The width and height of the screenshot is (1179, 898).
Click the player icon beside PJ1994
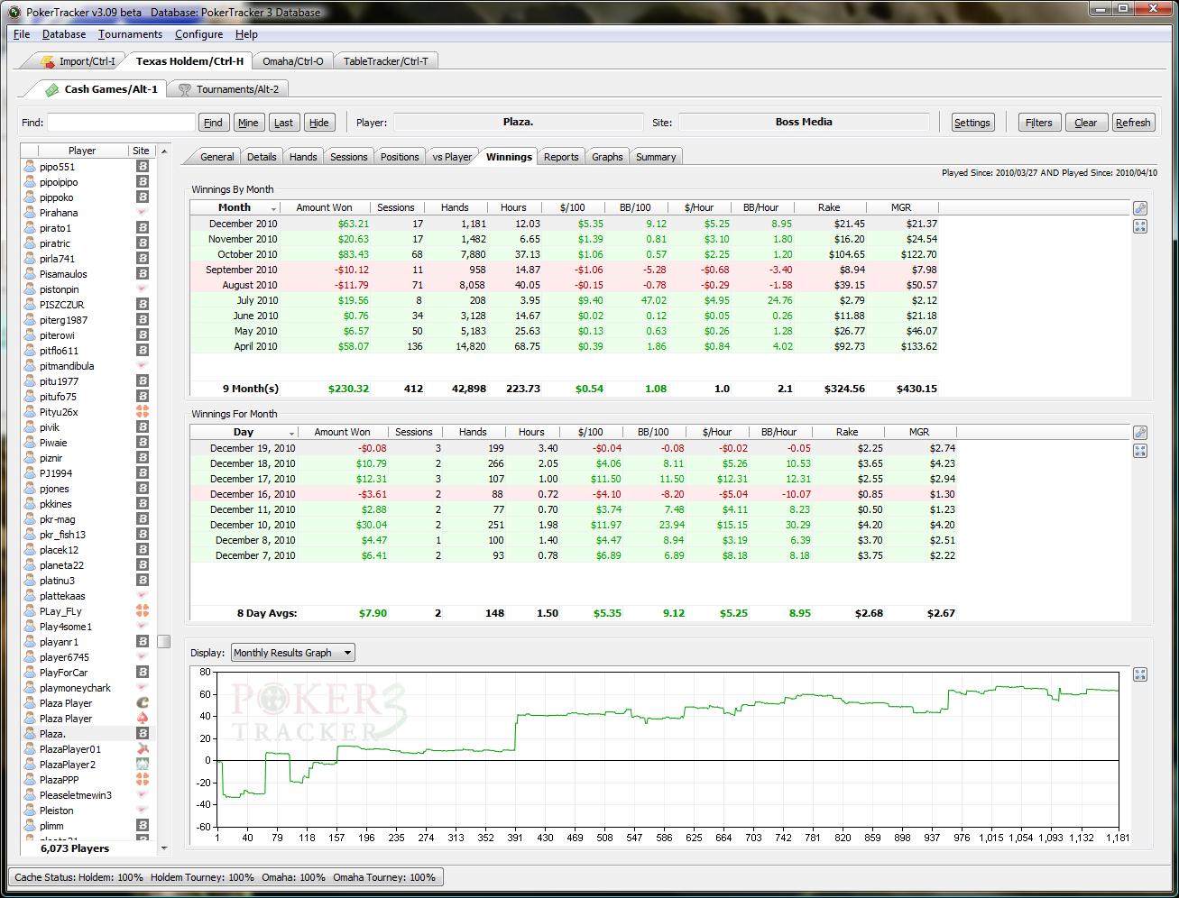[x=30, y=473]
